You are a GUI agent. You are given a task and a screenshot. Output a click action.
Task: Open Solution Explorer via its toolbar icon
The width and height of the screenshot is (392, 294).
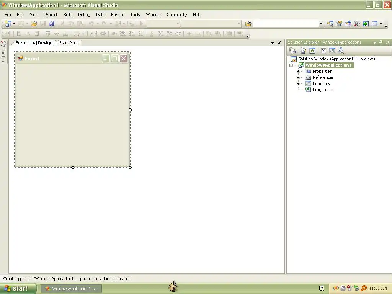pos(330,24)
